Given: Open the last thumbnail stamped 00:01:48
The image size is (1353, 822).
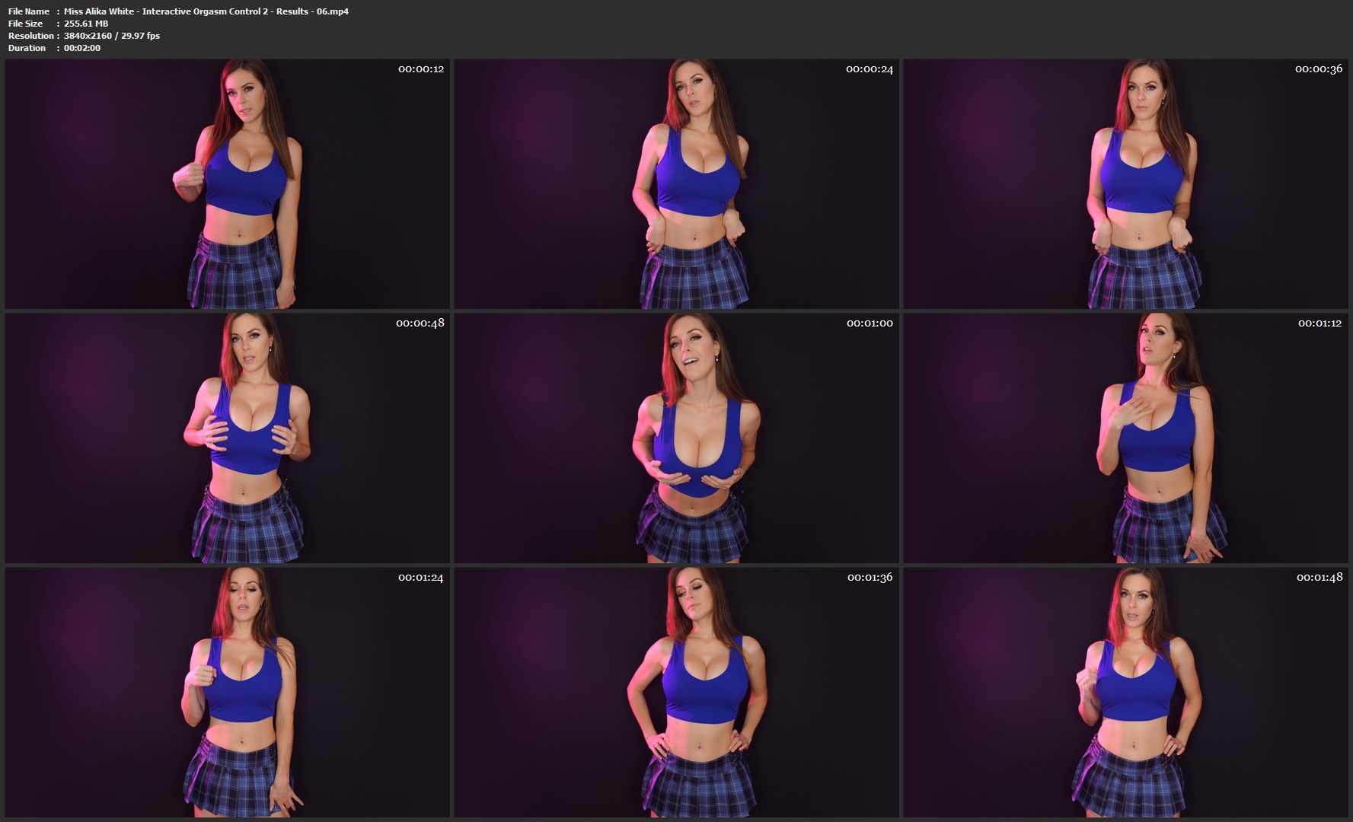Looking at the screenshot, I should click(x=1125, y=692).
